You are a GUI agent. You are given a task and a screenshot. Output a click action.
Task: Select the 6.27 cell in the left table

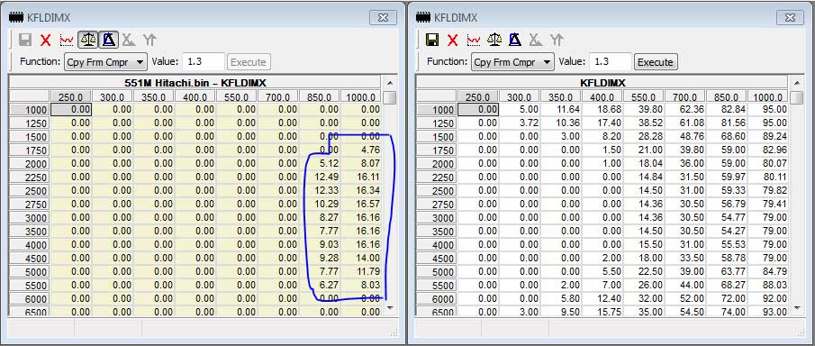pos(319,286)
